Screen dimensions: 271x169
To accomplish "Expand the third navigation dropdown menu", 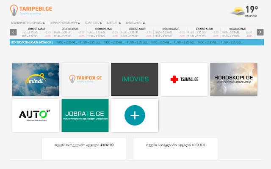I will coord(94,23).
